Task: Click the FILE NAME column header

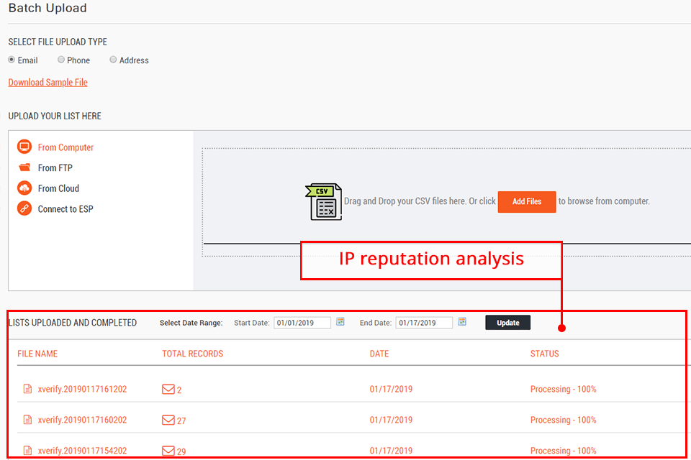Action: (x=37, y=354)
